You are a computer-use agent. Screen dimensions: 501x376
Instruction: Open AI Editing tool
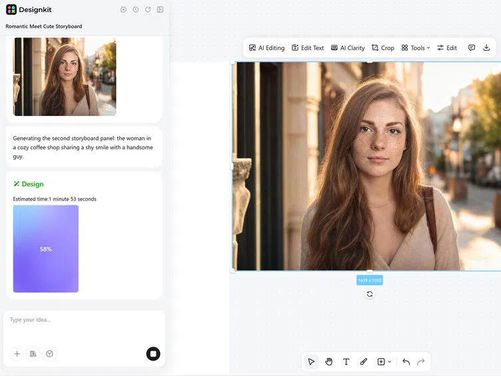266,48
